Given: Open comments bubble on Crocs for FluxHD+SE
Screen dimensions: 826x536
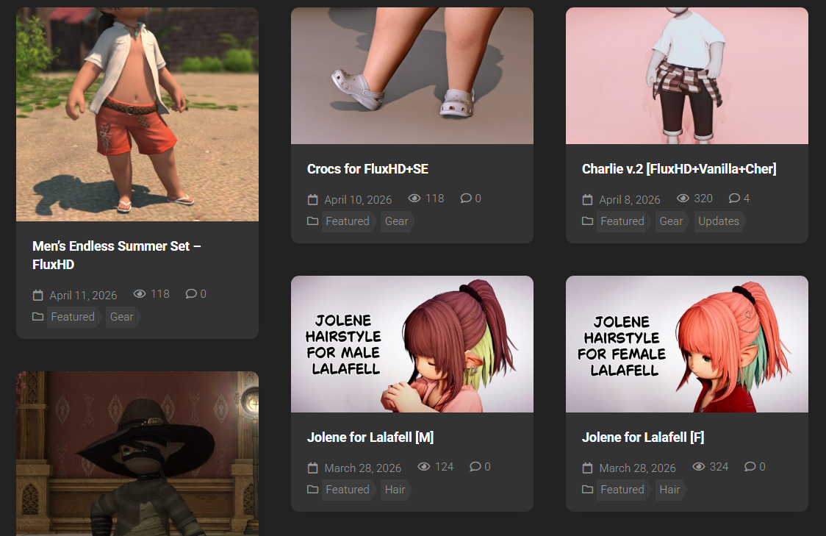Looking at the screenshot, I should tap(466, 199).
